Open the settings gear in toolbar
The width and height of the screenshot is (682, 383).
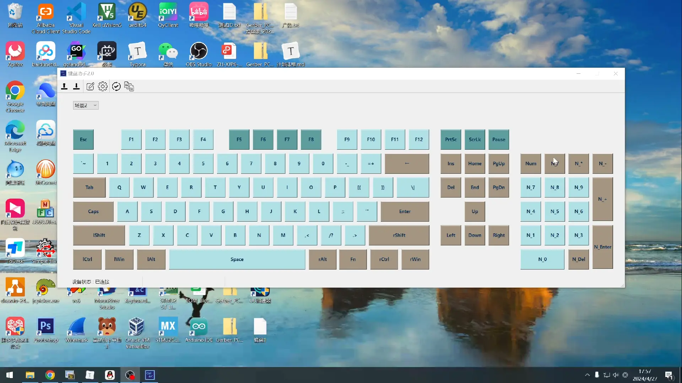pos(103,86)
